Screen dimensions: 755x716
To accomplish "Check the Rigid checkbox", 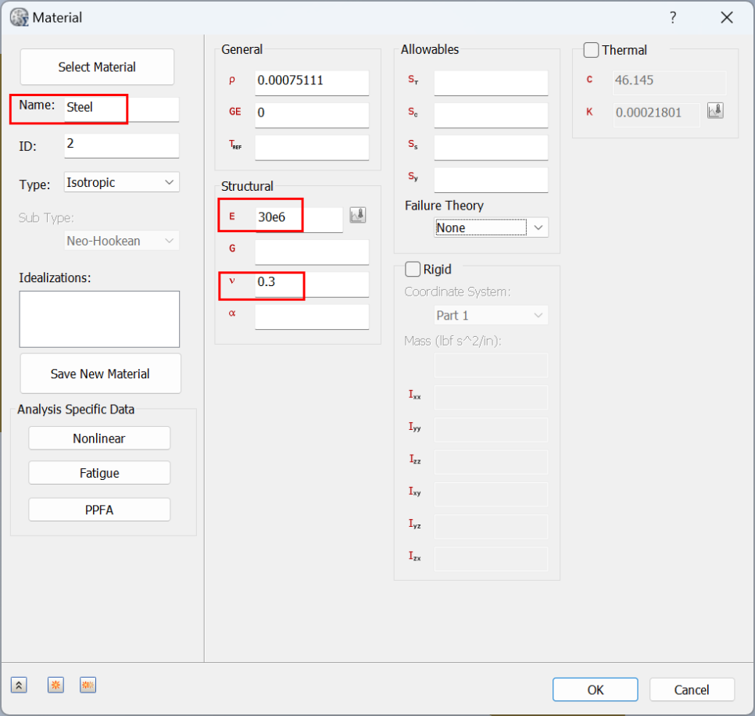I will click(413, 269).
